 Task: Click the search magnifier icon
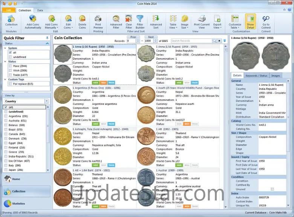tap(214, 41)
